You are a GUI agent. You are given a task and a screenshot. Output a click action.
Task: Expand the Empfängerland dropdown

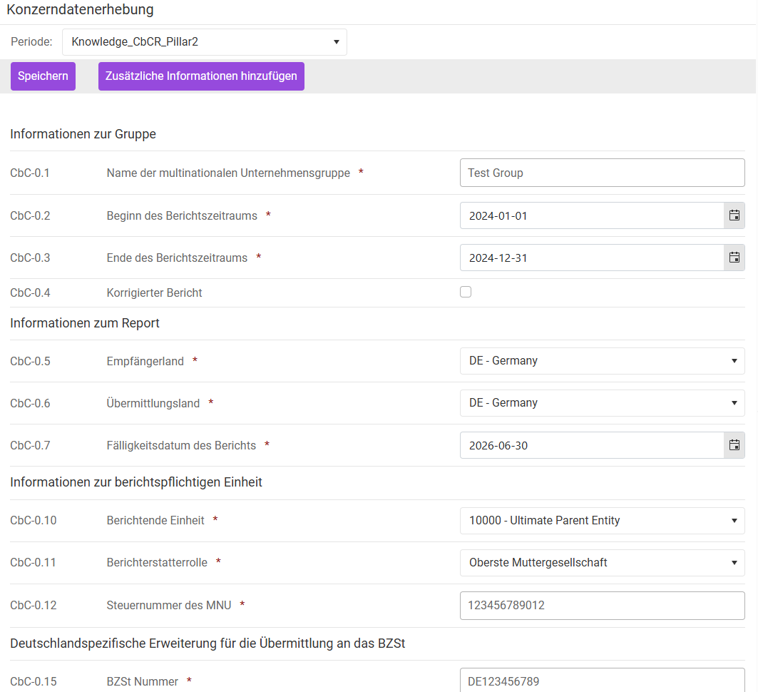click(x=602, y=361)
